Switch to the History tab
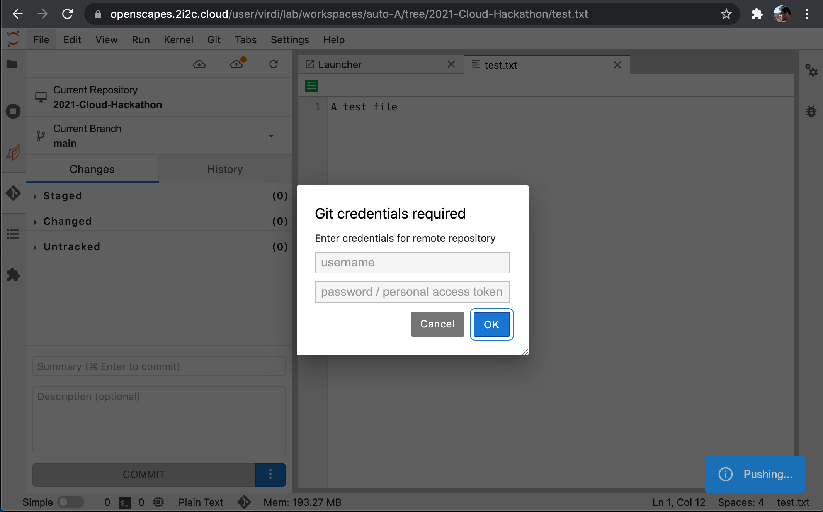 [225, 169]
